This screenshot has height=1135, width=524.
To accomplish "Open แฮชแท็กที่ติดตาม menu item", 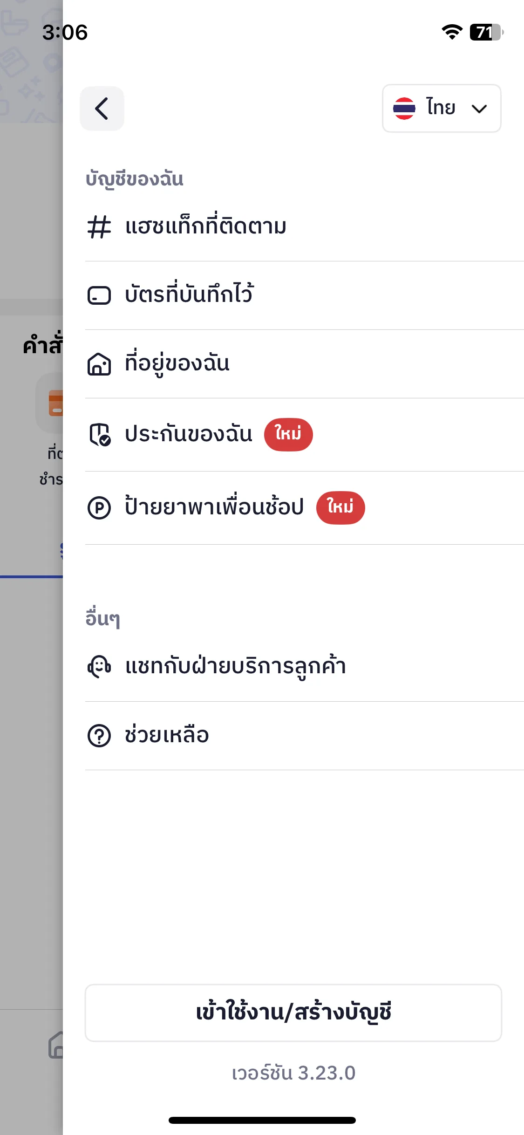I will [305, 227].
